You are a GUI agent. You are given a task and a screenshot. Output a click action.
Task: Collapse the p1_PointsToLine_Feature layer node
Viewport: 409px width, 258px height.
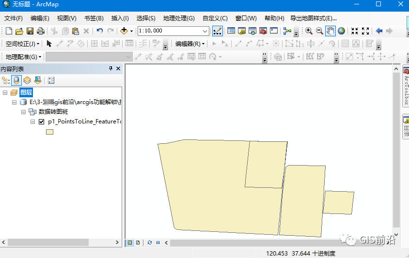click(x=32, y=121)
